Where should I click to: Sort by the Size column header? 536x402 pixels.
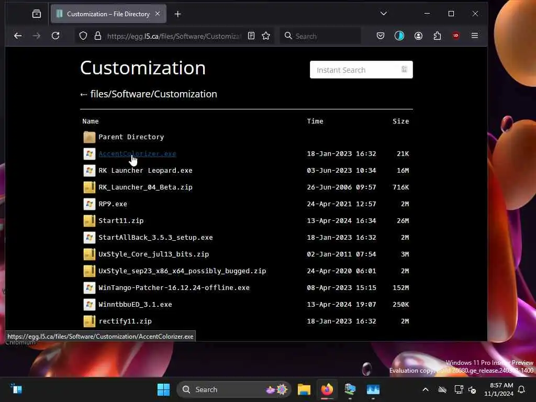pyautogui.click(x=400, y=121)
